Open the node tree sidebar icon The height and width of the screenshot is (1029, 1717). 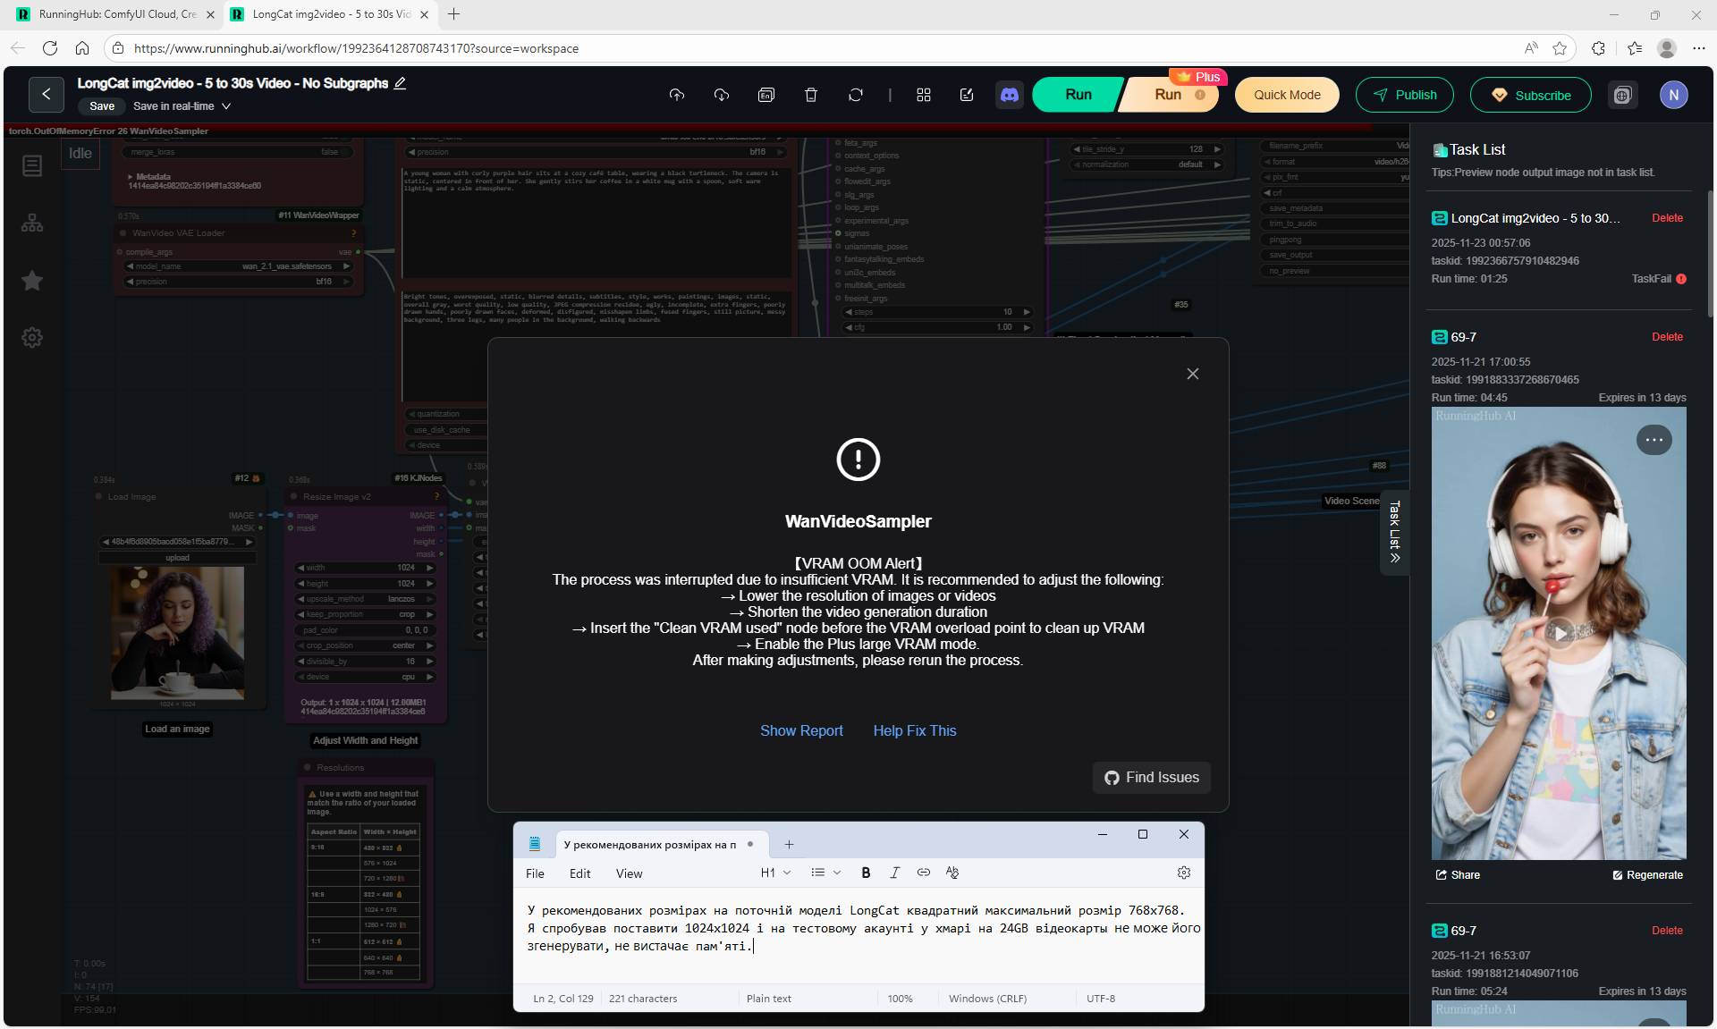coord(32,224)
